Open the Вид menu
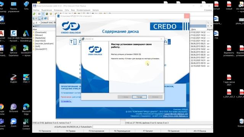This screenshot has height=137, width=244. (x=73, y=10)
